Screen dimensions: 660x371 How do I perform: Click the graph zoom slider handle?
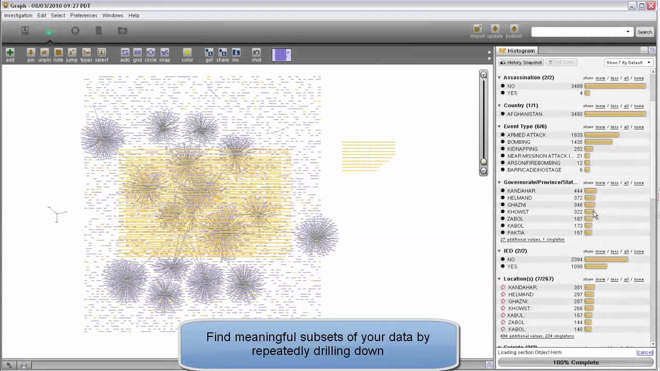484,162
